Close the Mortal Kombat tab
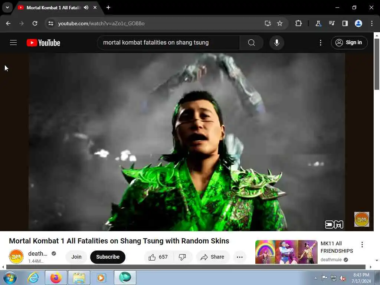The width and height of the screenshot is (380, 285). coord(95,7)
